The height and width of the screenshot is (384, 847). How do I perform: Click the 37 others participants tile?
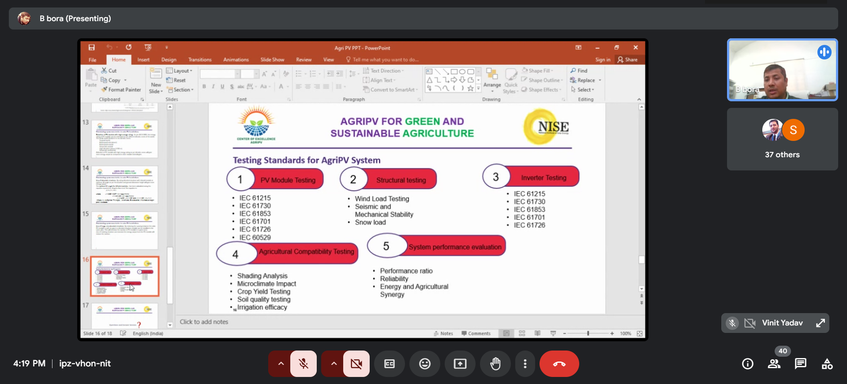click(782, 139)
